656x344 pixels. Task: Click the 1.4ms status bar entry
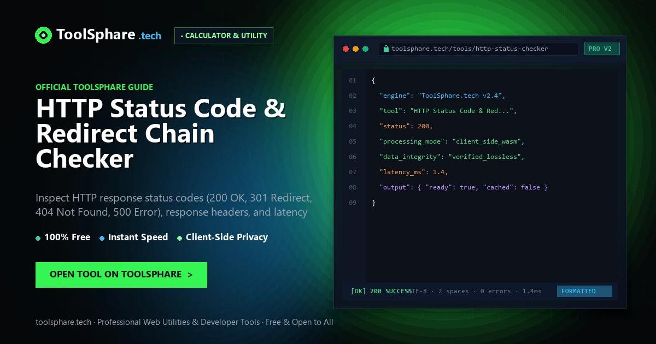532,291
